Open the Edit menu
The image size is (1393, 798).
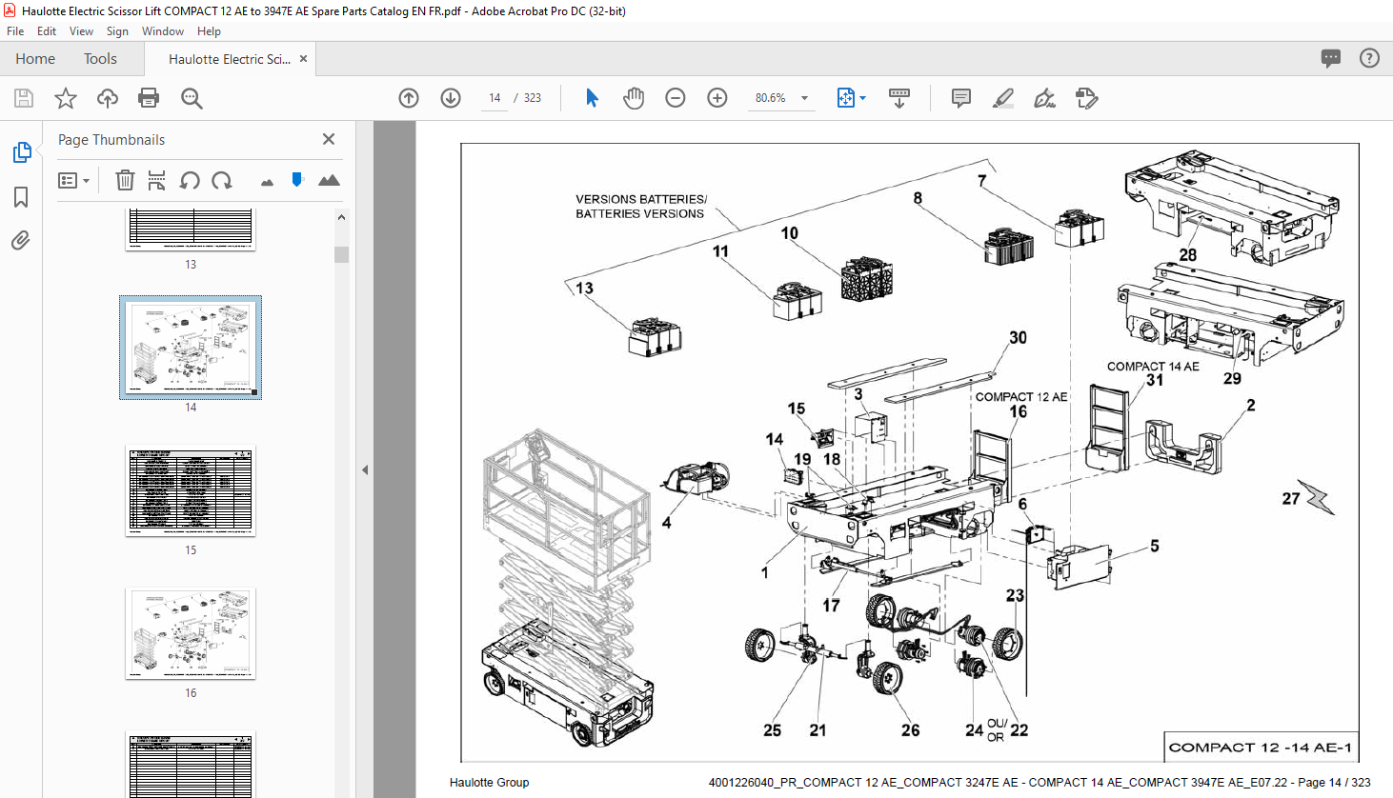[47, 31]
